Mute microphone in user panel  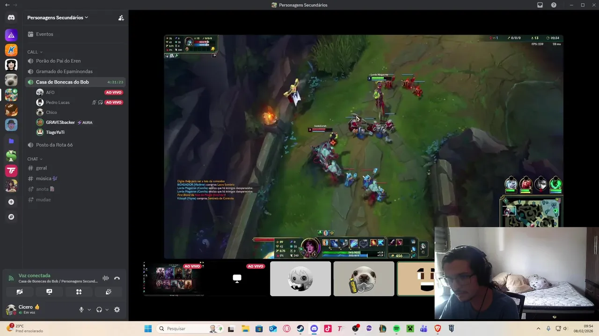(81, 309)
